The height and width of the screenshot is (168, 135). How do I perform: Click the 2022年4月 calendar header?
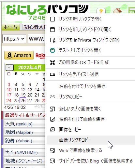[x=30, y=68]
